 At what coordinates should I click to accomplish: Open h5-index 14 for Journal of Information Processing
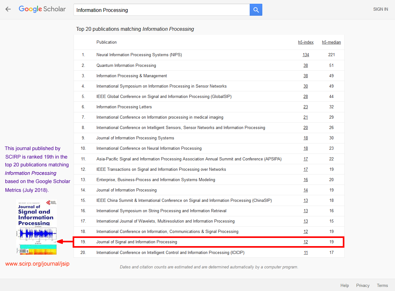pos(306,190)
